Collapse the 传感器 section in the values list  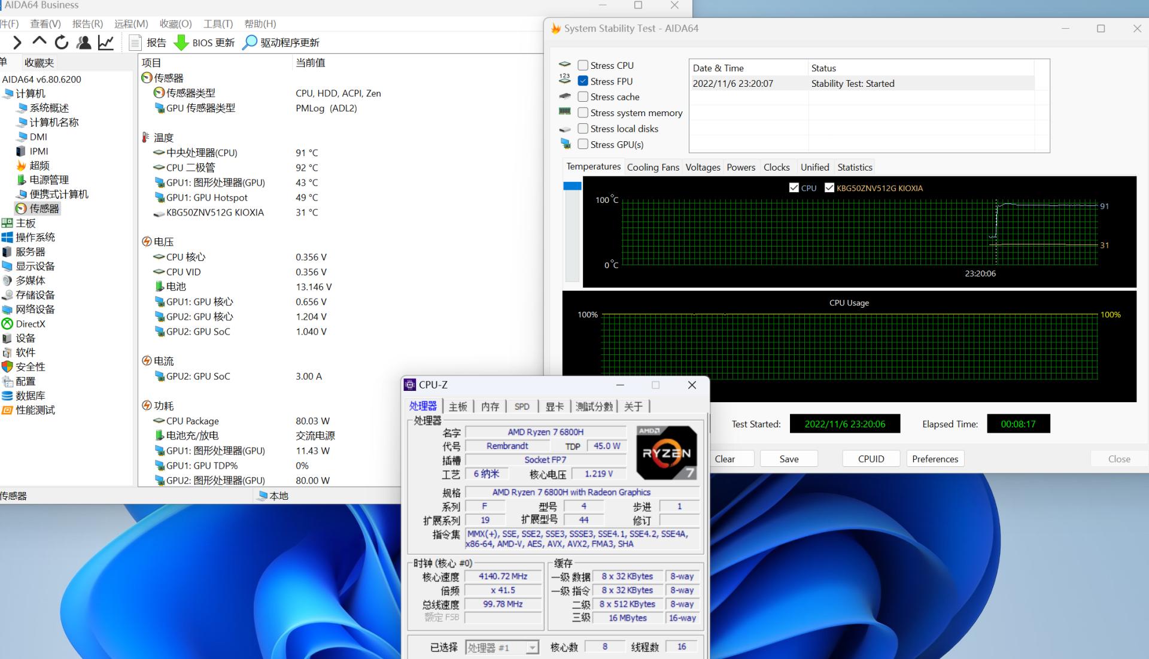[147, 77]
